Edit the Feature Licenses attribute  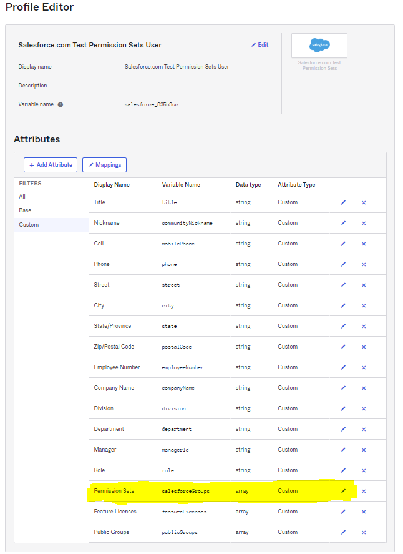click(342, 512)
